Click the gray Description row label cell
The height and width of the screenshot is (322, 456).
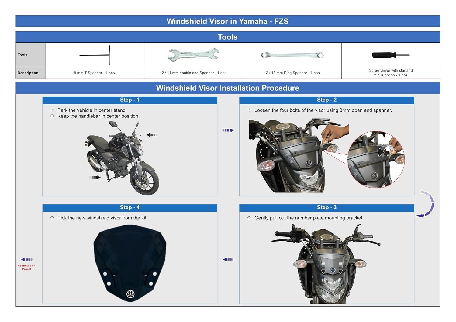pos(30,73)
